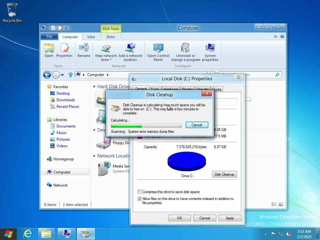The image size is (320, 240).
Task: Open Quick Access Toolbar customize dropdown
Action: point(66,28)
